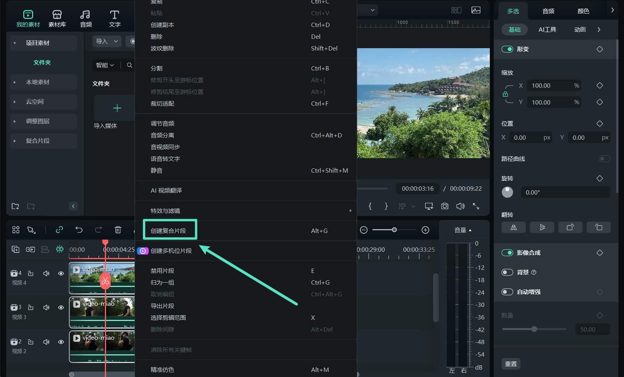Toggle the 形变 transform switch
Image resolution: width=624 pixels, height=377 pixels.
[507, 49]
